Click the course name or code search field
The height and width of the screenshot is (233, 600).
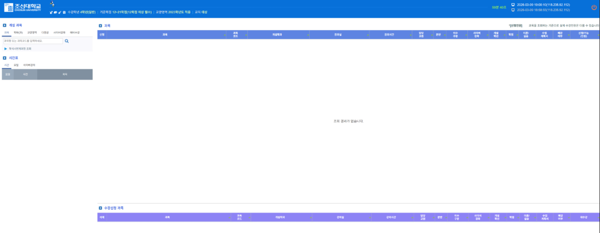[x=33, y=41]
